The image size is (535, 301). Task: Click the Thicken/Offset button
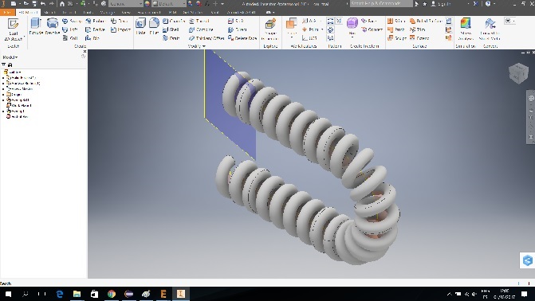pos(207,38)
